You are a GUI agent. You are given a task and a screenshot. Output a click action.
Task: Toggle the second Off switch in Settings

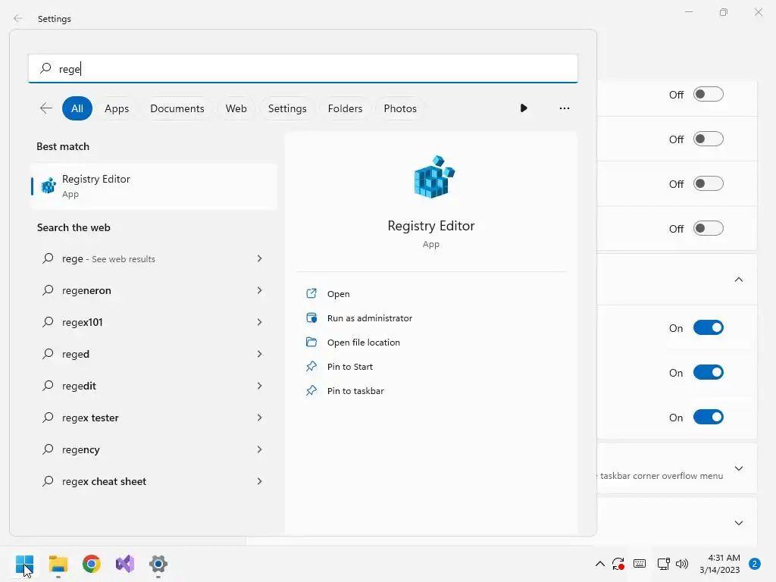click(709, 139)
